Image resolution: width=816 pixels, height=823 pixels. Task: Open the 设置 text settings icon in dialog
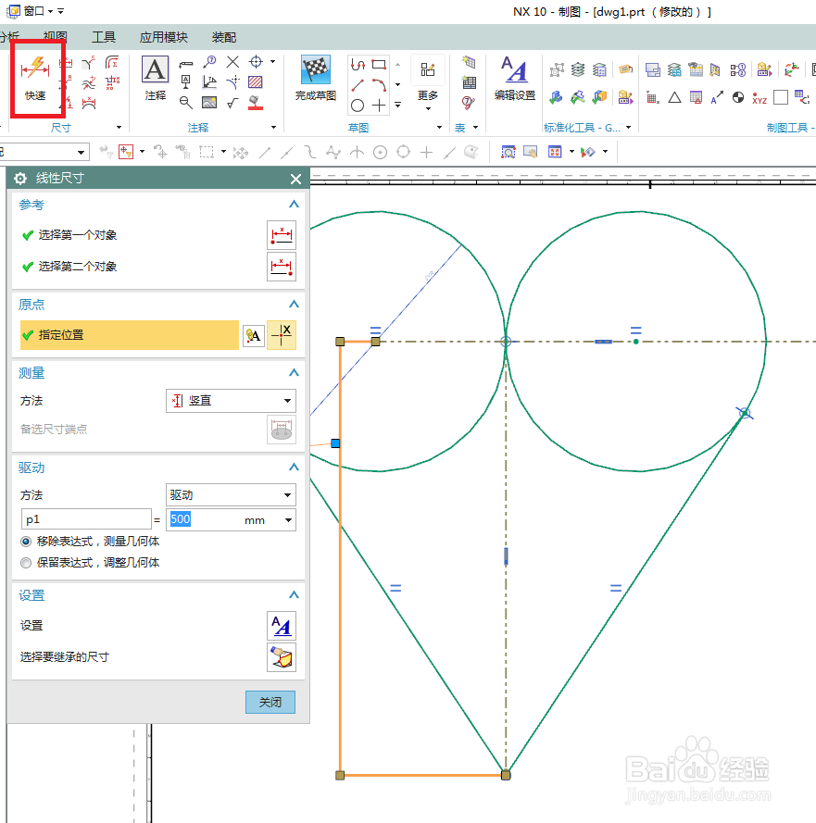pos(282,626)
